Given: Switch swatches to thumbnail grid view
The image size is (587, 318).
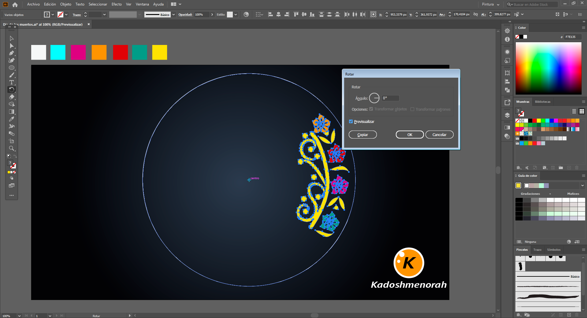Looking at the screenshot, I should coord(582,111).
